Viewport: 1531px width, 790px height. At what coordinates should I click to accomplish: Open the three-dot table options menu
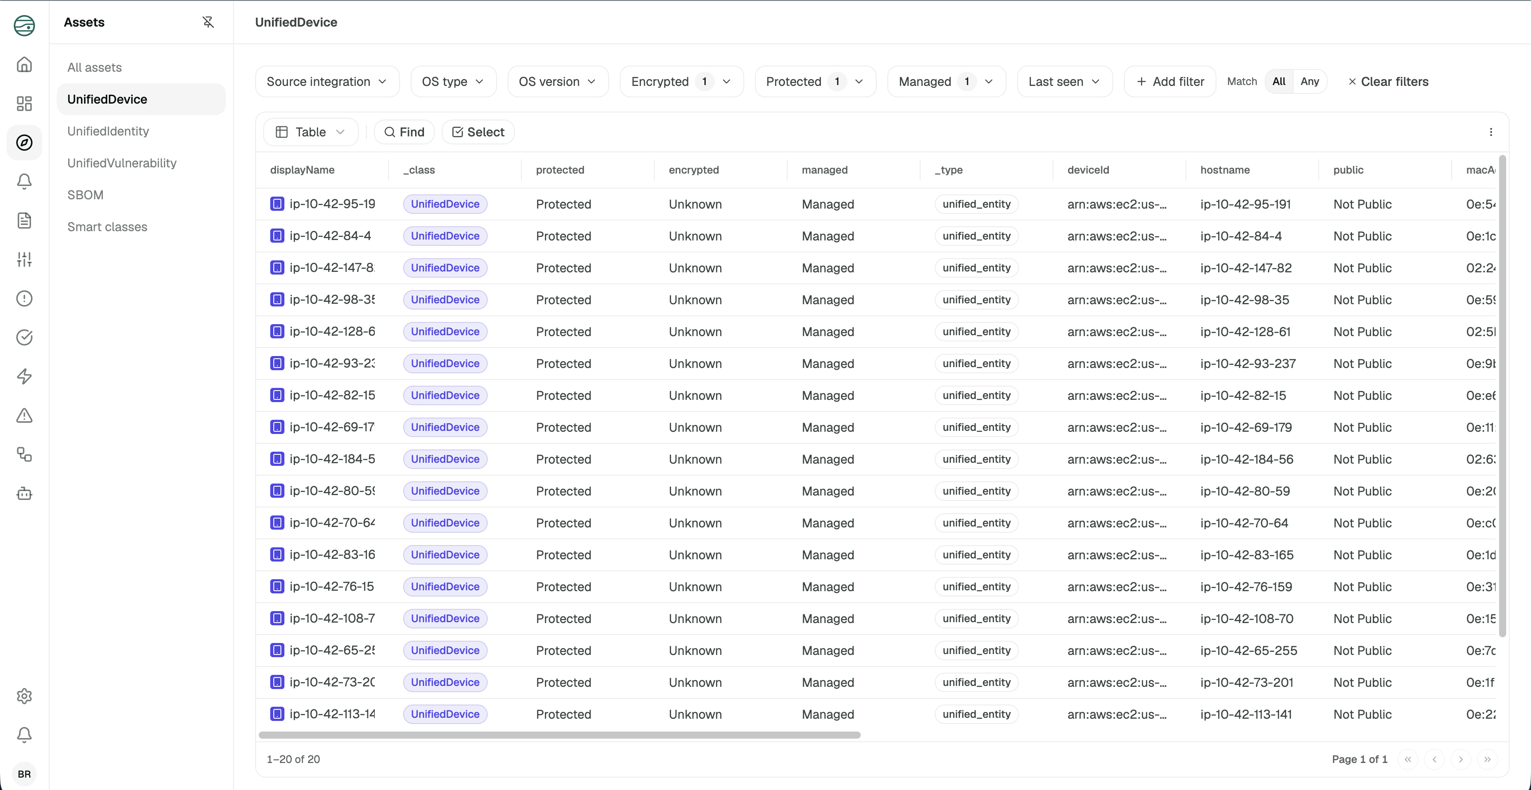pos(1491,132)
